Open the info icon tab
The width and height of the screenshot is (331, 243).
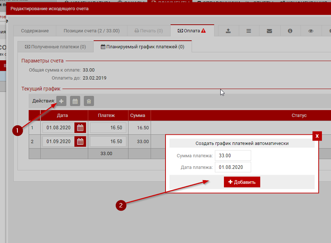(290, 31)
